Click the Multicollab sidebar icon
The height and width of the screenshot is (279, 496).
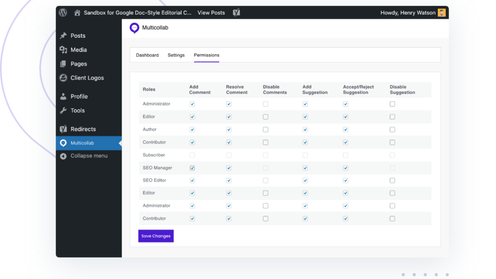[x=63, y=143]
